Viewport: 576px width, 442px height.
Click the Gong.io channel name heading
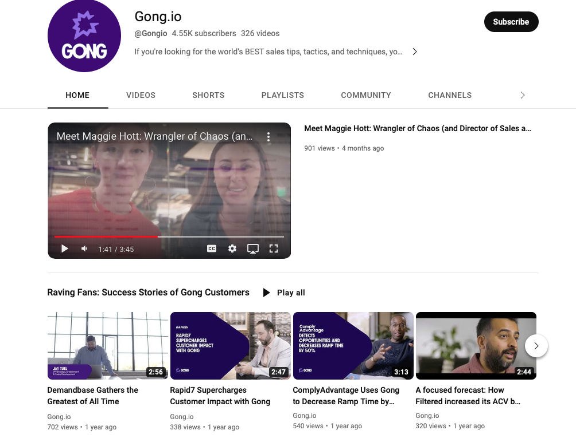click(x=158, y=17)
